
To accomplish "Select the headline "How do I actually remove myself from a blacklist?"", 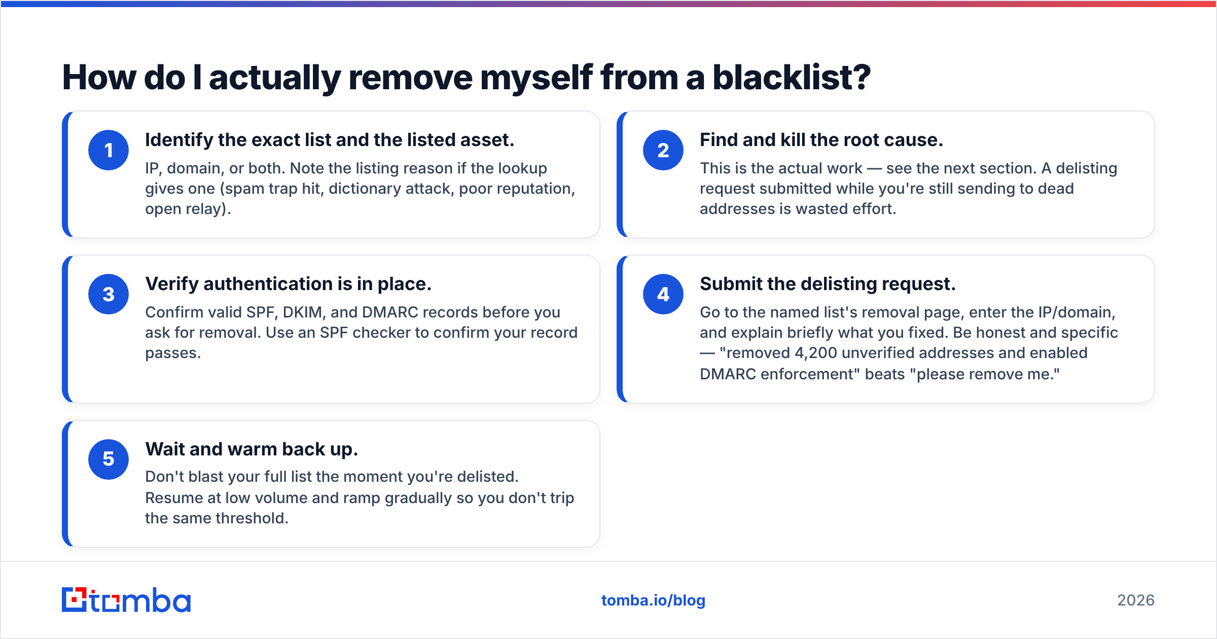I will point(467,78).
